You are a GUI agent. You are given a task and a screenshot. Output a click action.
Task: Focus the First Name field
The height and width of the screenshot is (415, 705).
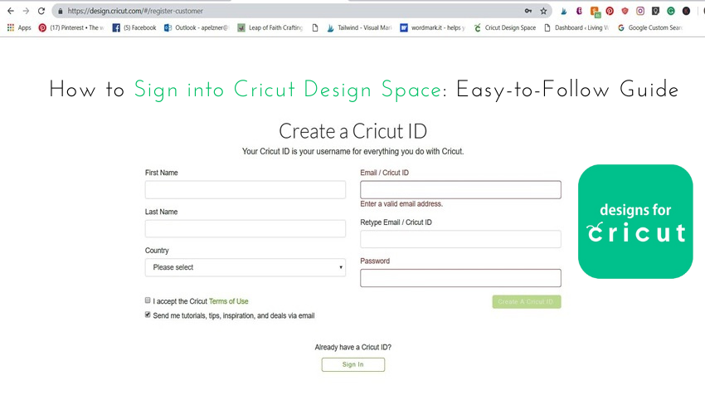[245, 190]
